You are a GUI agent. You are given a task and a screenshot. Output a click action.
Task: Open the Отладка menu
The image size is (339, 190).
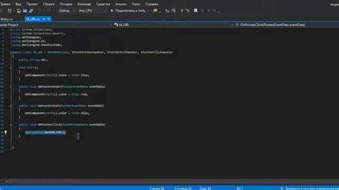pos(66,4)
